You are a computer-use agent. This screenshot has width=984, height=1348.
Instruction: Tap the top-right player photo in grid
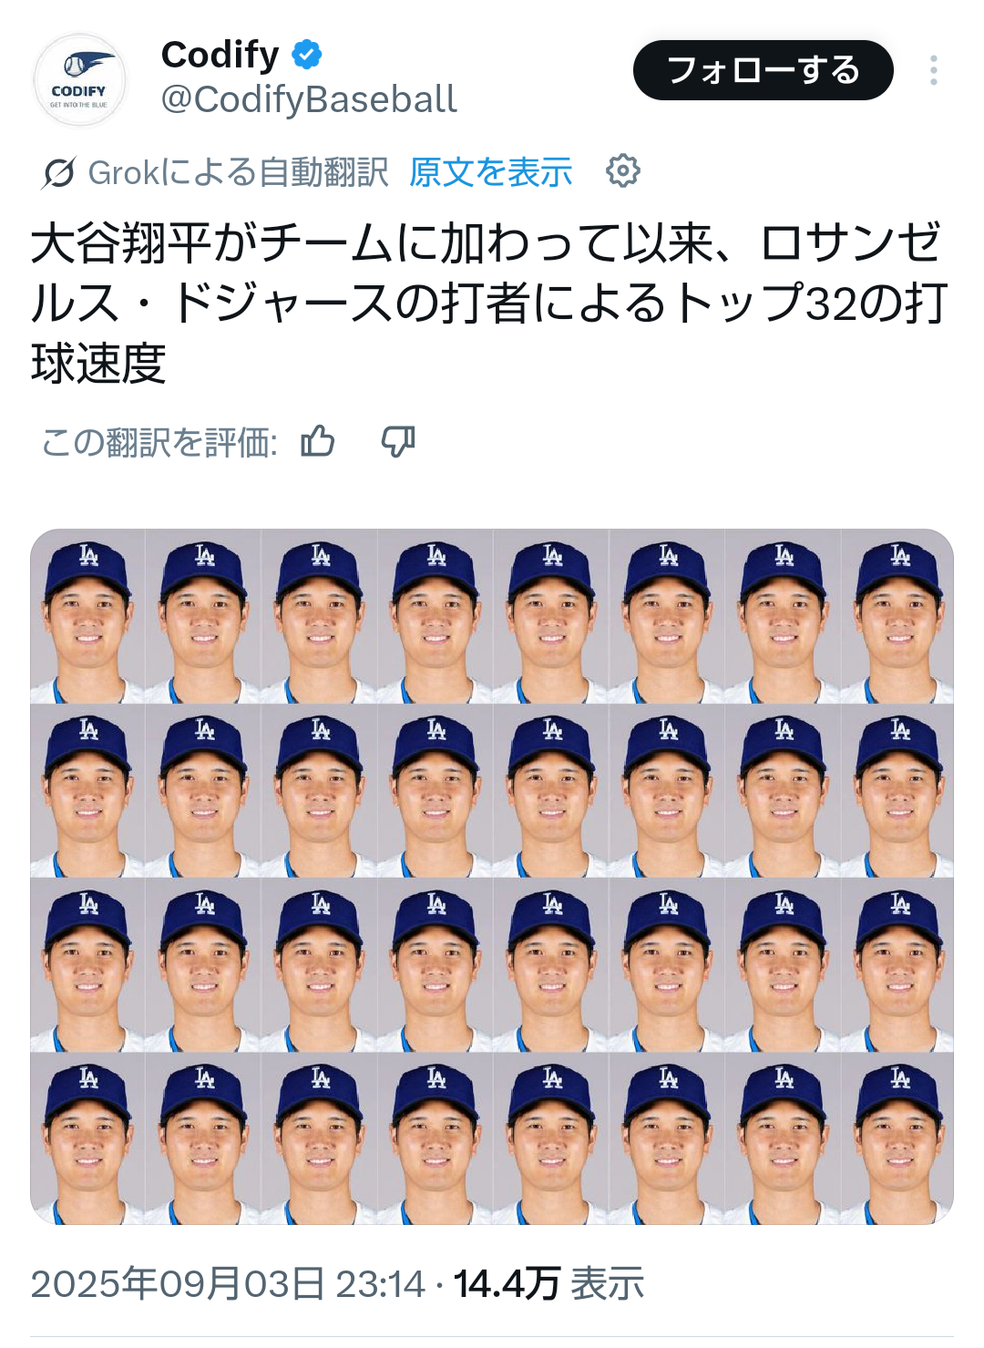[897, 616]
